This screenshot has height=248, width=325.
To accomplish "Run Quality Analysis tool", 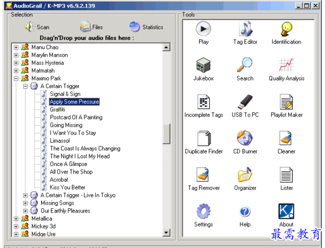I will pos(286,70).
